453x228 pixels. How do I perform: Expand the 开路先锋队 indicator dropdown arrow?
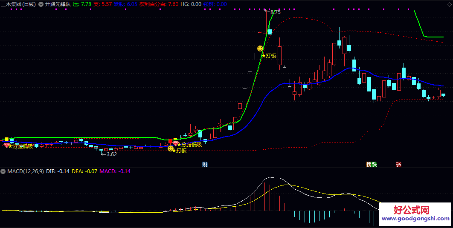click(41, 4)
